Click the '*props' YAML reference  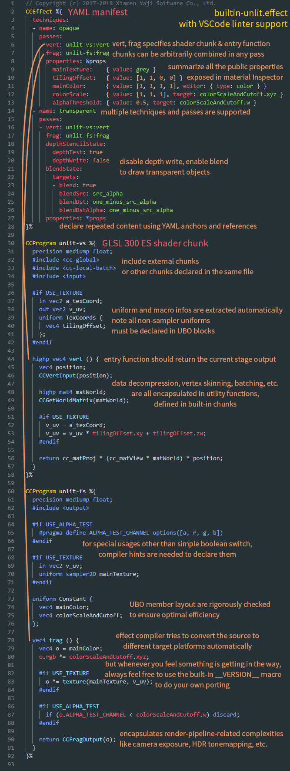point(96,219)
